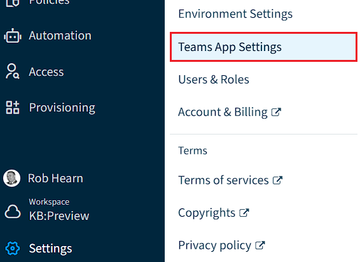
Task: Click the Provisioning grid-plus icon
Action: coord(13,108)
